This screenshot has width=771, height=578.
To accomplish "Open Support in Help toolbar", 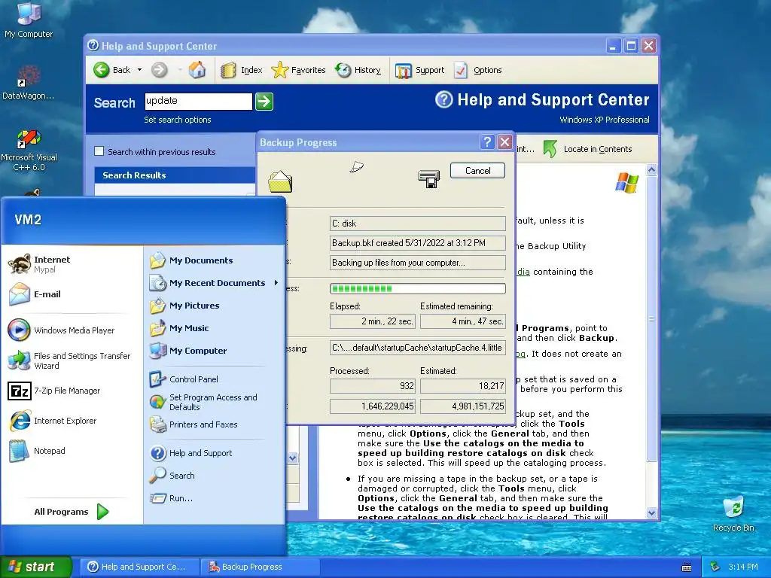I will (x=420, y=70).
